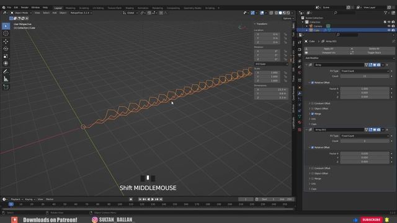Open the Tool properties tab icon
Viewport: 397px width, 223px height.
300,42
